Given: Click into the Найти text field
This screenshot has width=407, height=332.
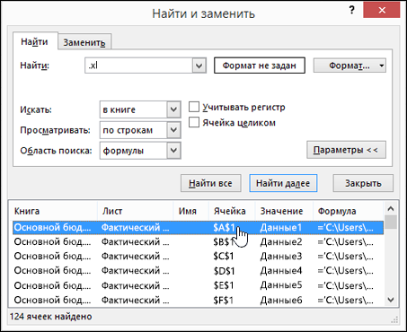Looking at the screenshot, I should pos(139,66).
